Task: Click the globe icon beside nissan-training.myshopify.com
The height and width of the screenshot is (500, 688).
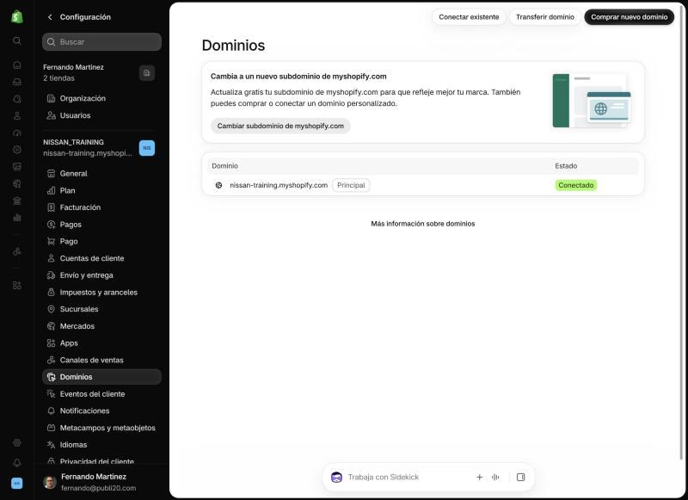Action: coord(218,185)
